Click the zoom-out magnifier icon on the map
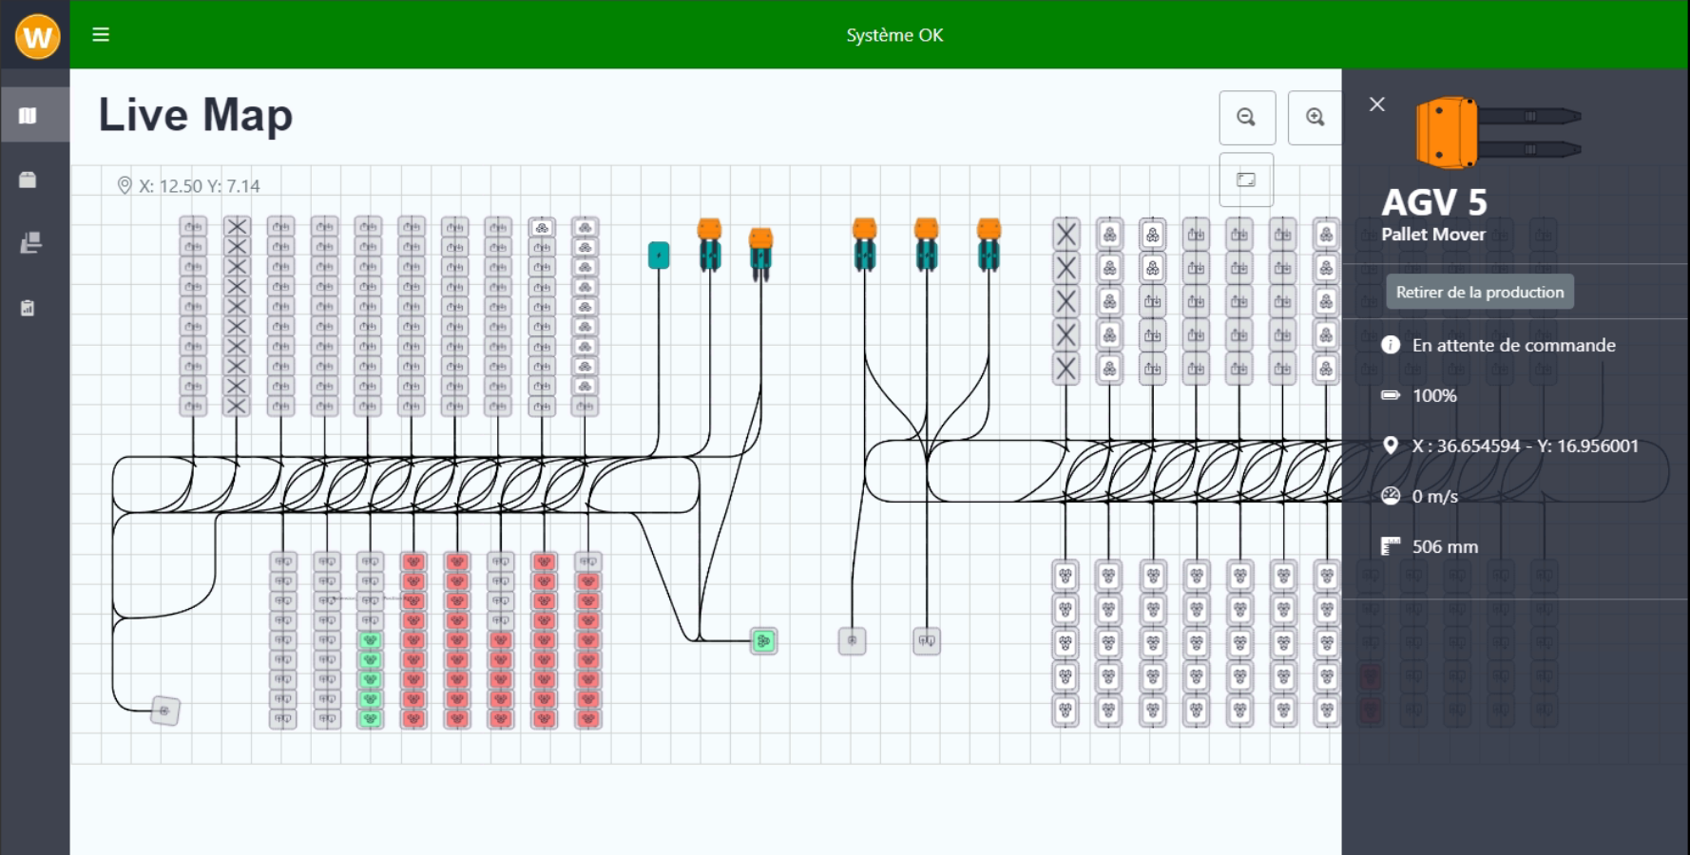This screenshot has height=855, width=1690. (1246, 116)
